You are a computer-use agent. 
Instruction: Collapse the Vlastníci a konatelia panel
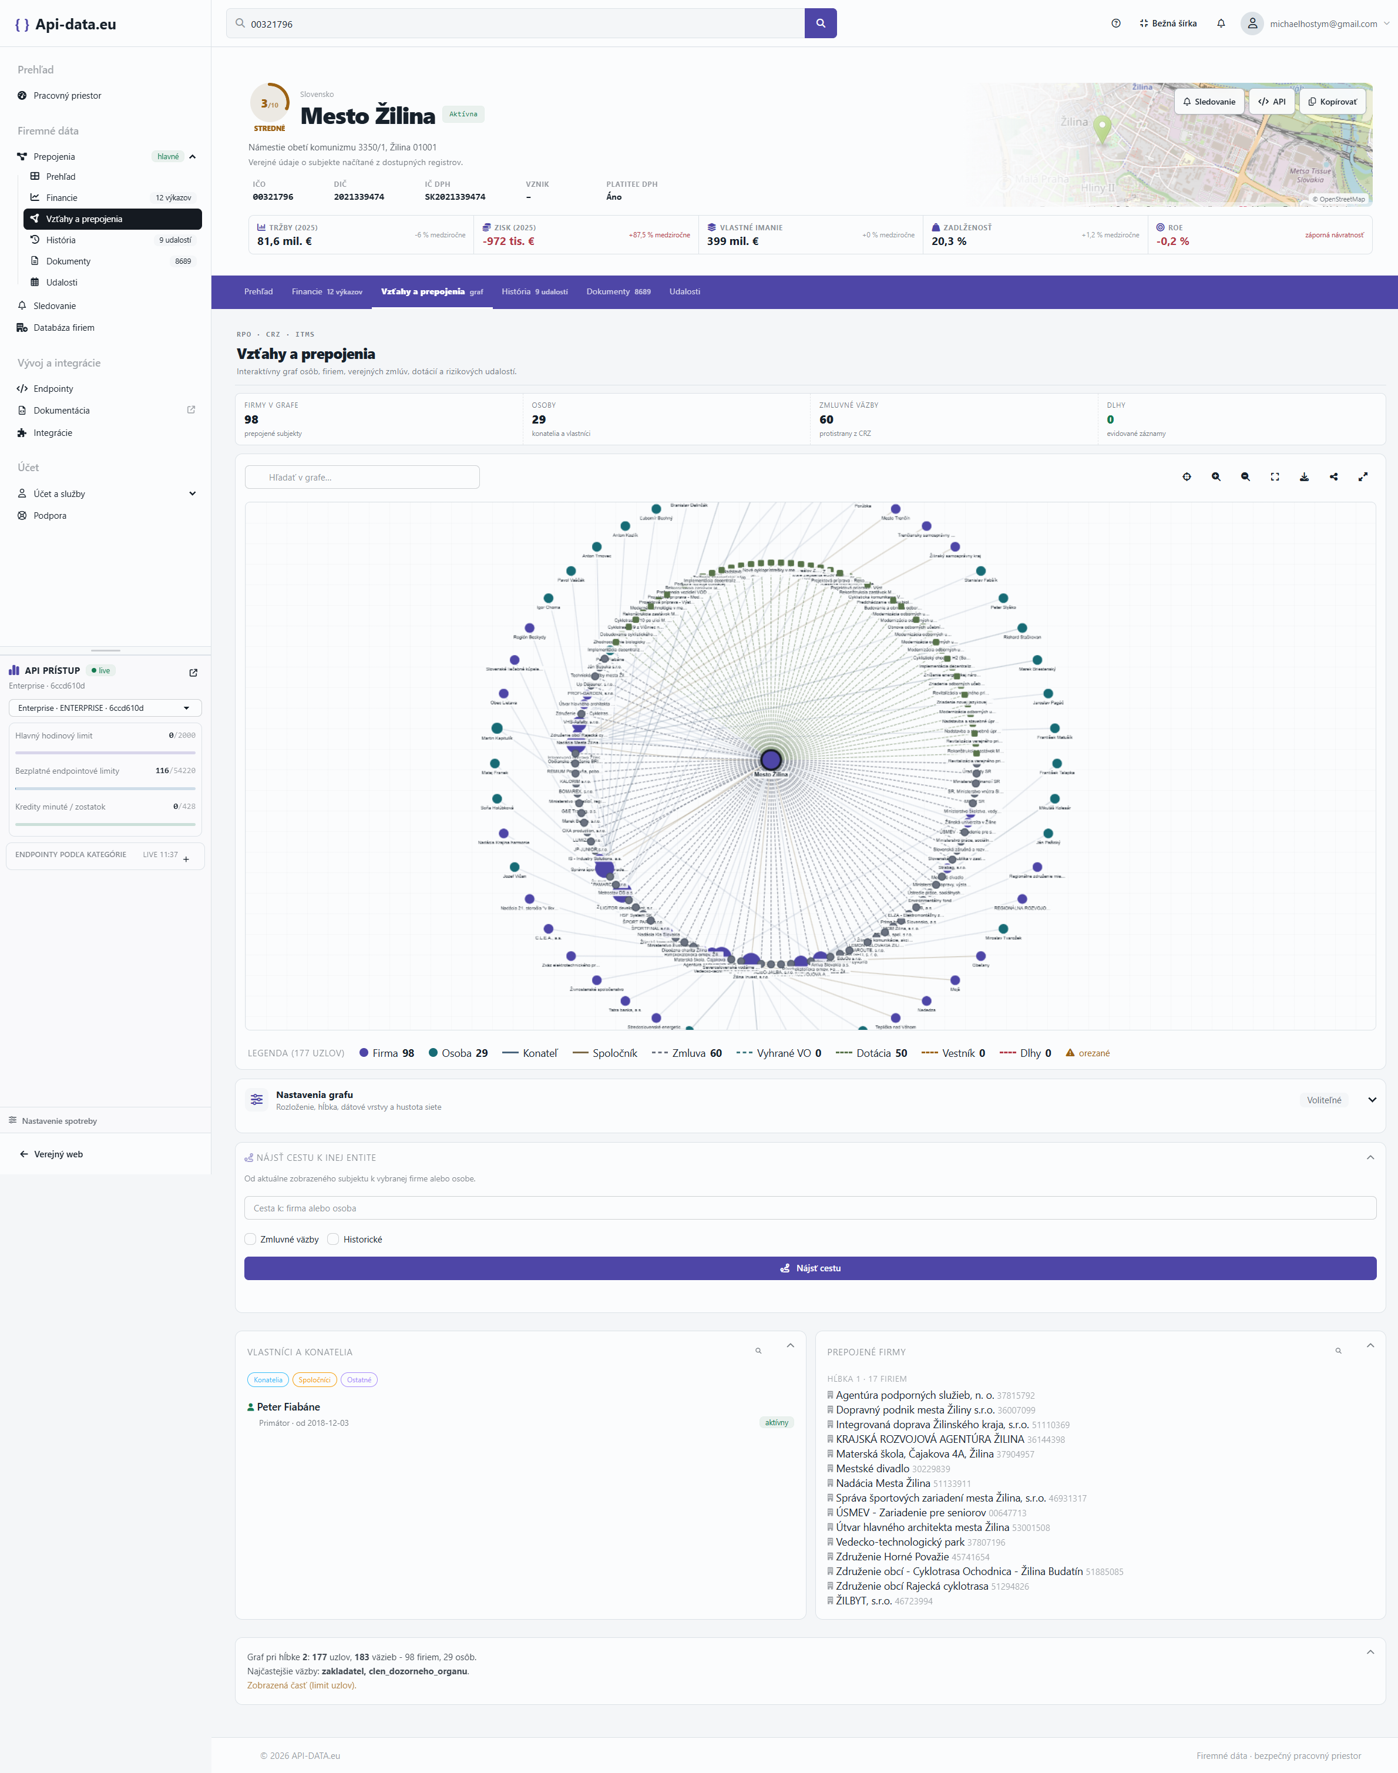point(791,1346)
